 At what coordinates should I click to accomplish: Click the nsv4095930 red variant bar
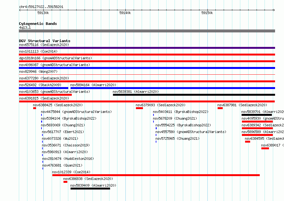pyautogui.click(x=257, y=122)
